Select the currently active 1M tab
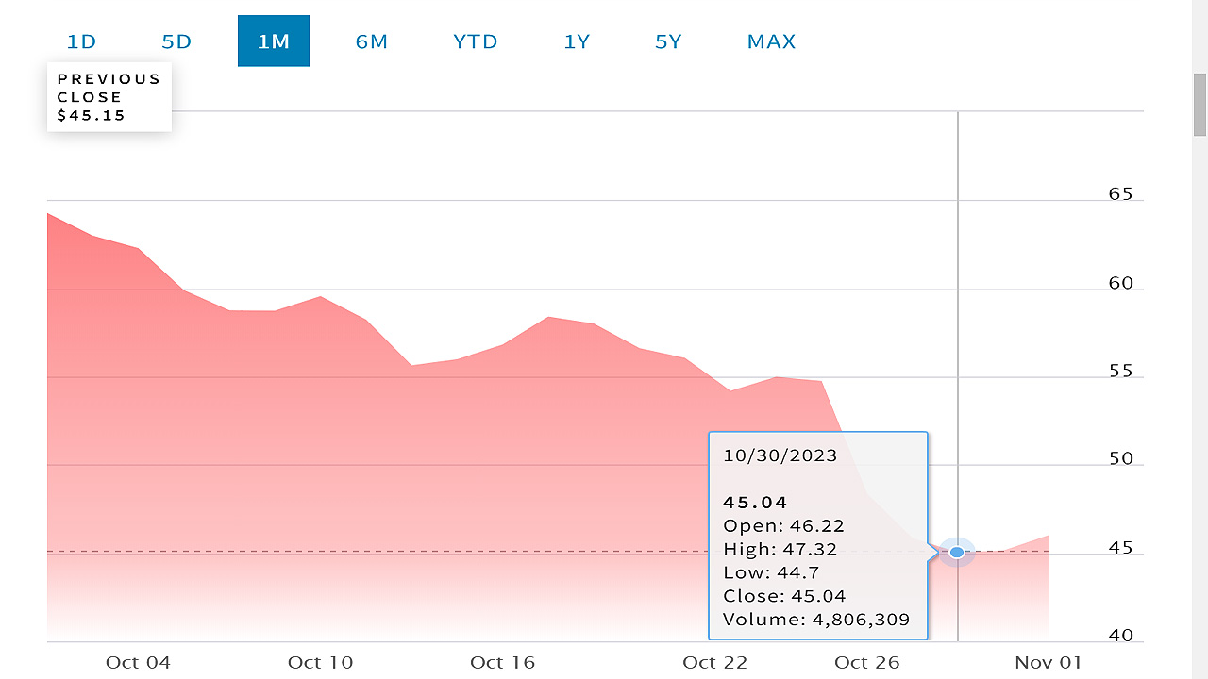Screen dimensions: 1208x679 [274, 41]
